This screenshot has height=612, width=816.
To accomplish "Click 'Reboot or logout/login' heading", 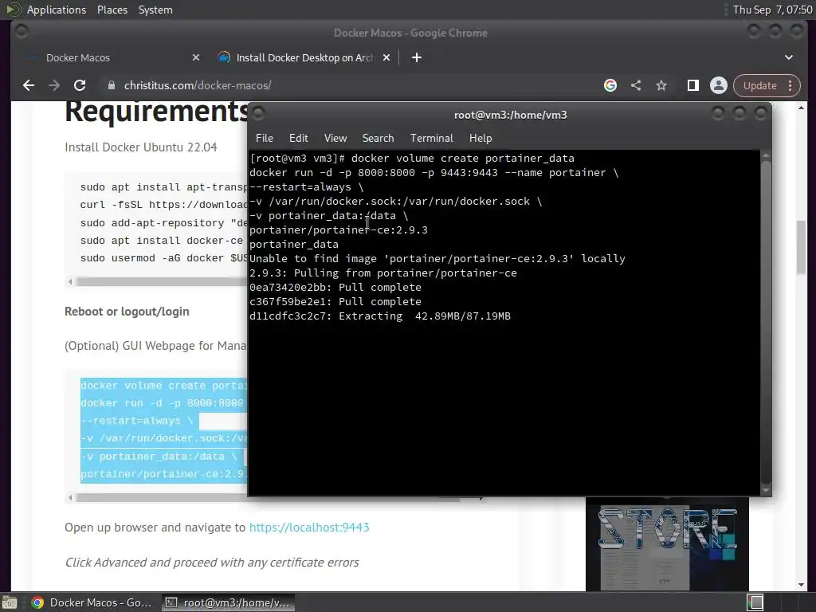I will coord(127,312).
